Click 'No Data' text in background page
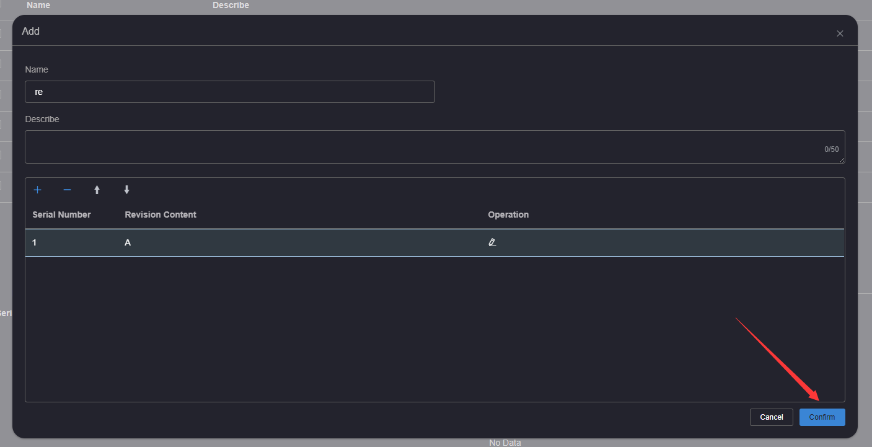Screen dimensions: 872x447 (x=504, y=443)
